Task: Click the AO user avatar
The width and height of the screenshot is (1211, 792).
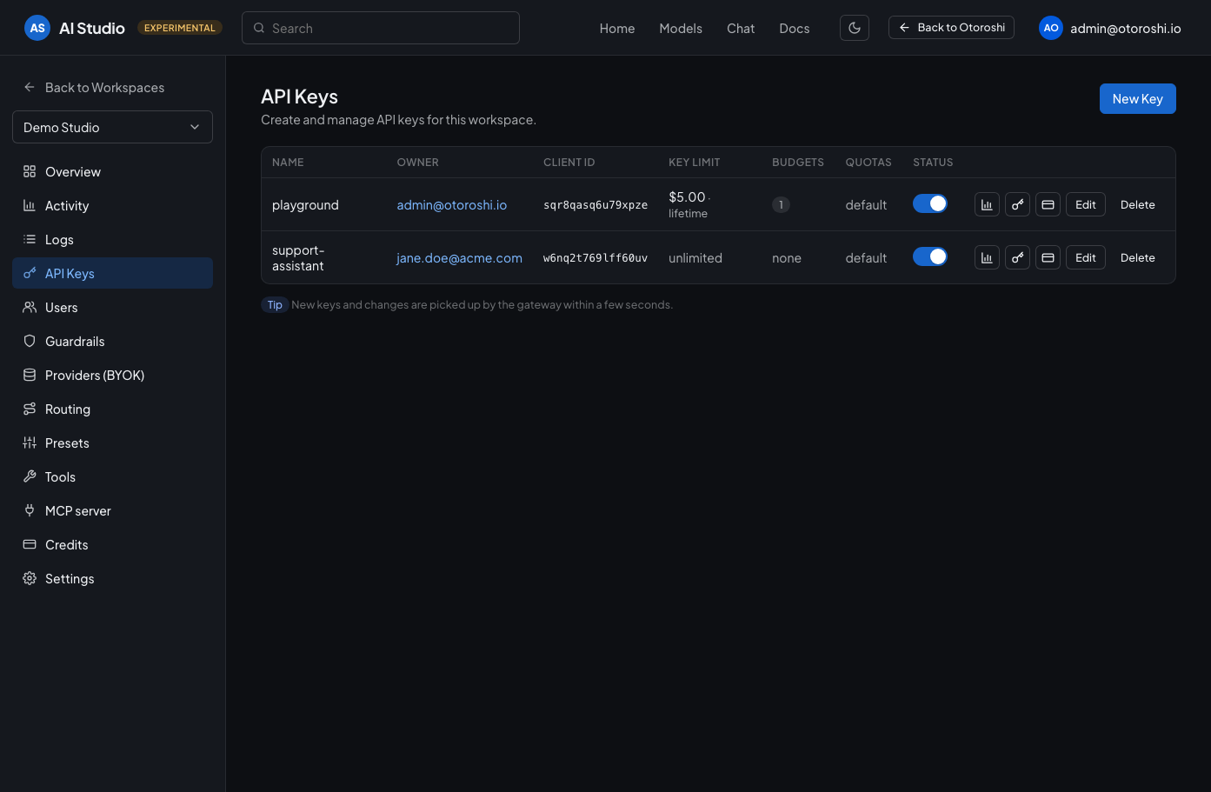Action: [1051, 28]
